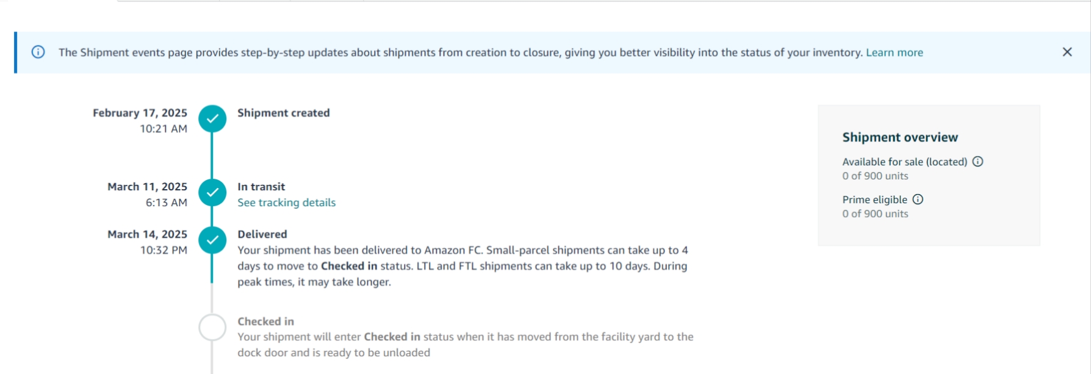This screenshot has width=1091, height=374.
Task: Click the In transit event title
Action: coord(261,187)
